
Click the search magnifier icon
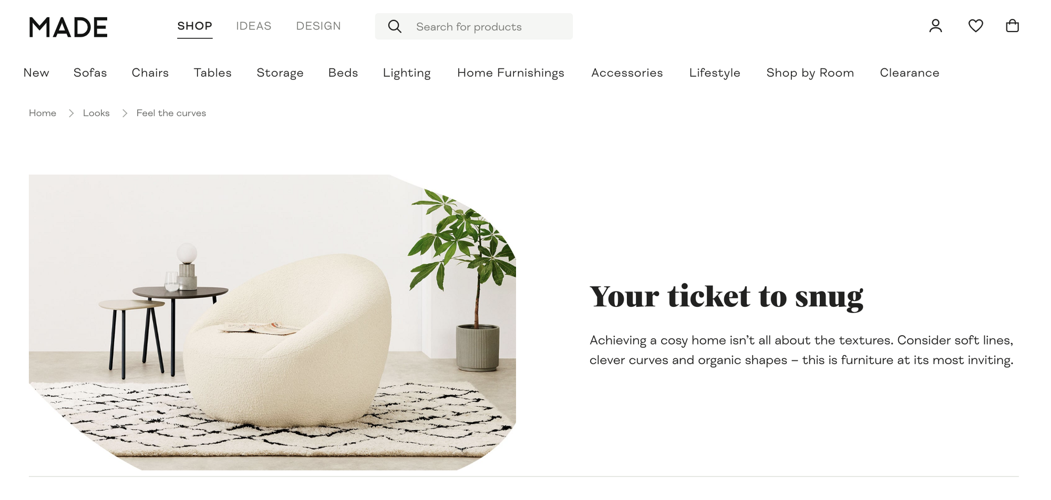[x=395, y=26]
